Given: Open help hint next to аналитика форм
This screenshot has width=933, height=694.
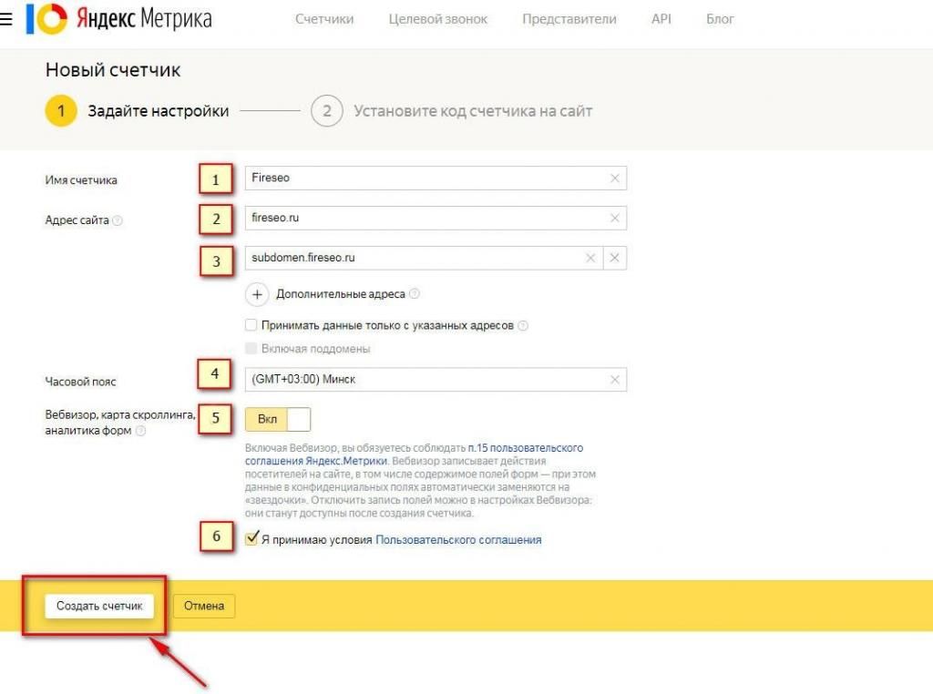Looking at the screenshot, I should pos(141,431).
